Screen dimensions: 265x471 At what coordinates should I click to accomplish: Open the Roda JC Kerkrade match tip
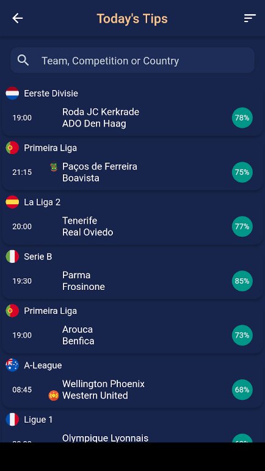[132, 117]
